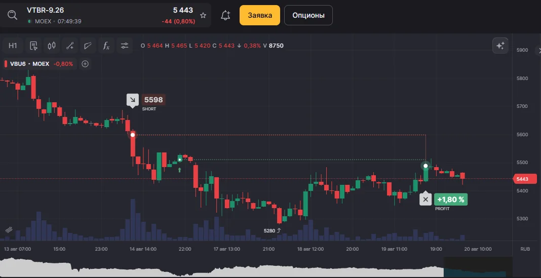Select the short entry point marker on chart
541x278 pixels.
tap(133, 135)
